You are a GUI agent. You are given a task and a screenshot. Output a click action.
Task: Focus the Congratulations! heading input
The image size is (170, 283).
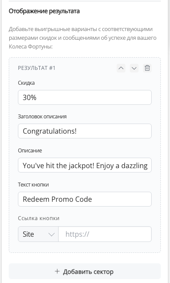(85, 131)
